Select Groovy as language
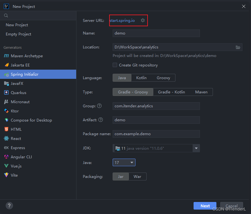This screenshot has height=214, width=251. (x=163, y=78)
